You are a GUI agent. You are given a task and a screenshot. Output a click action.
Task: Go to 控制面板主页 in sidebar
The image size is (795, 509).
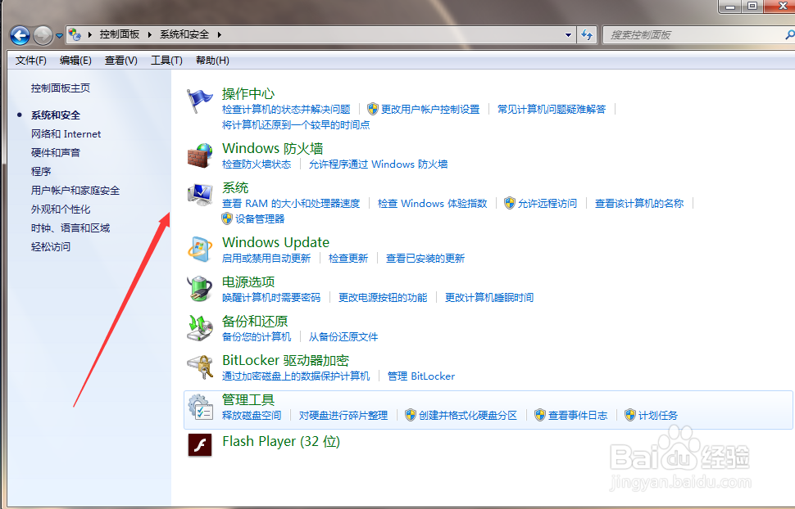[x=61, y=88]
